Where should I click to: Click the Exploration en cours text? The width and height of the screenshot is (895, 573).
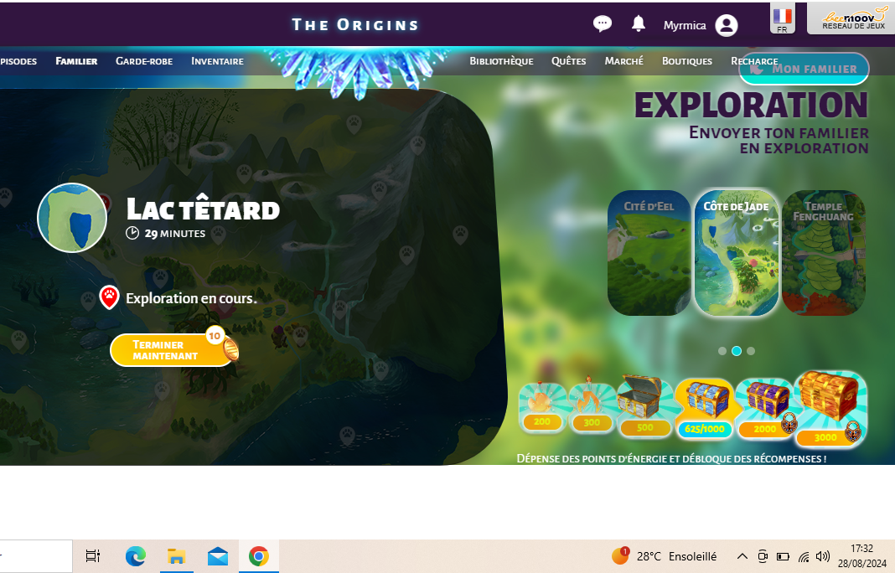[x=191, y=298]
